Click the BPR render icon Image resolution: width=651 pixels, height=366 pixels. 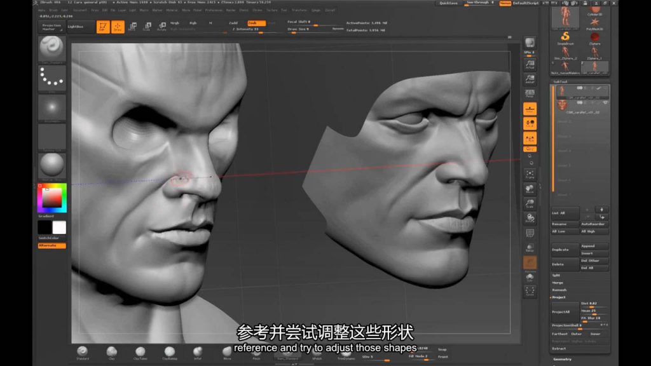(x=530, y=43)
